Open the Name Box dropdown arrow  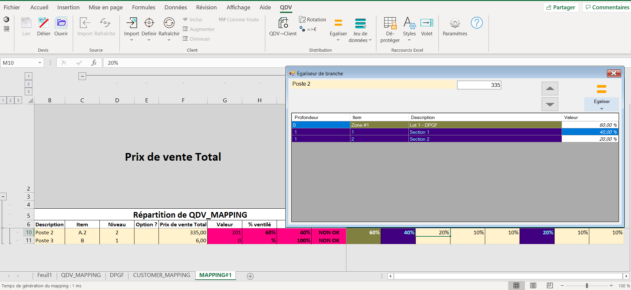(40, 63)
